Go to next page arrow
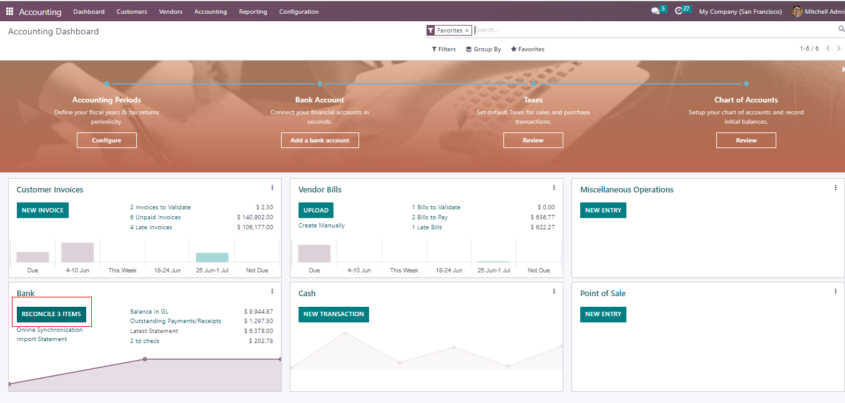 tap(839, 49)
